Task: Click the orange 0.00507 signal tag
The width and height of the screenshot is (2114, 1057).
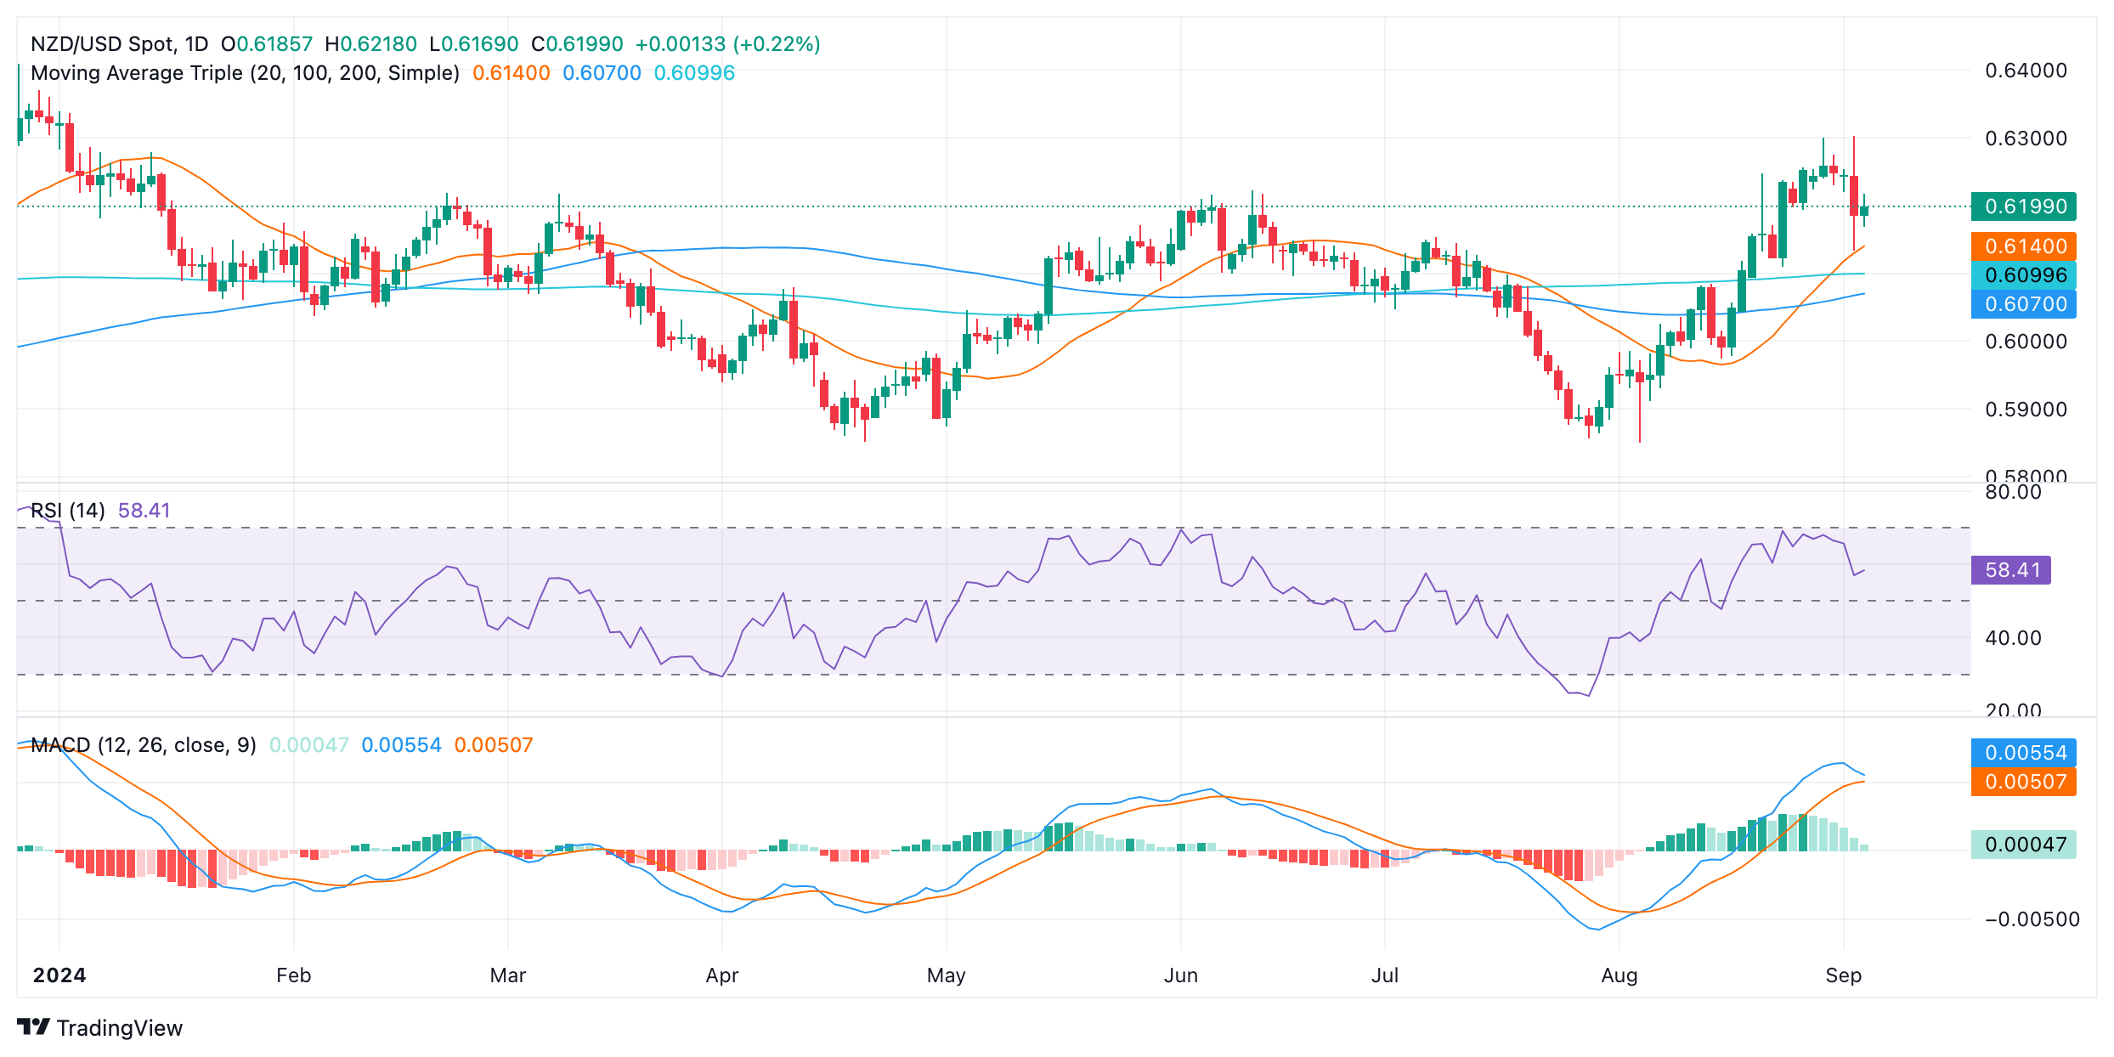Action: pyautogui.click(x=2023, y=782)
